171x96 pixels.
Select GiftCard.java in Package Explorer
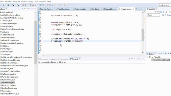(6, 49)
